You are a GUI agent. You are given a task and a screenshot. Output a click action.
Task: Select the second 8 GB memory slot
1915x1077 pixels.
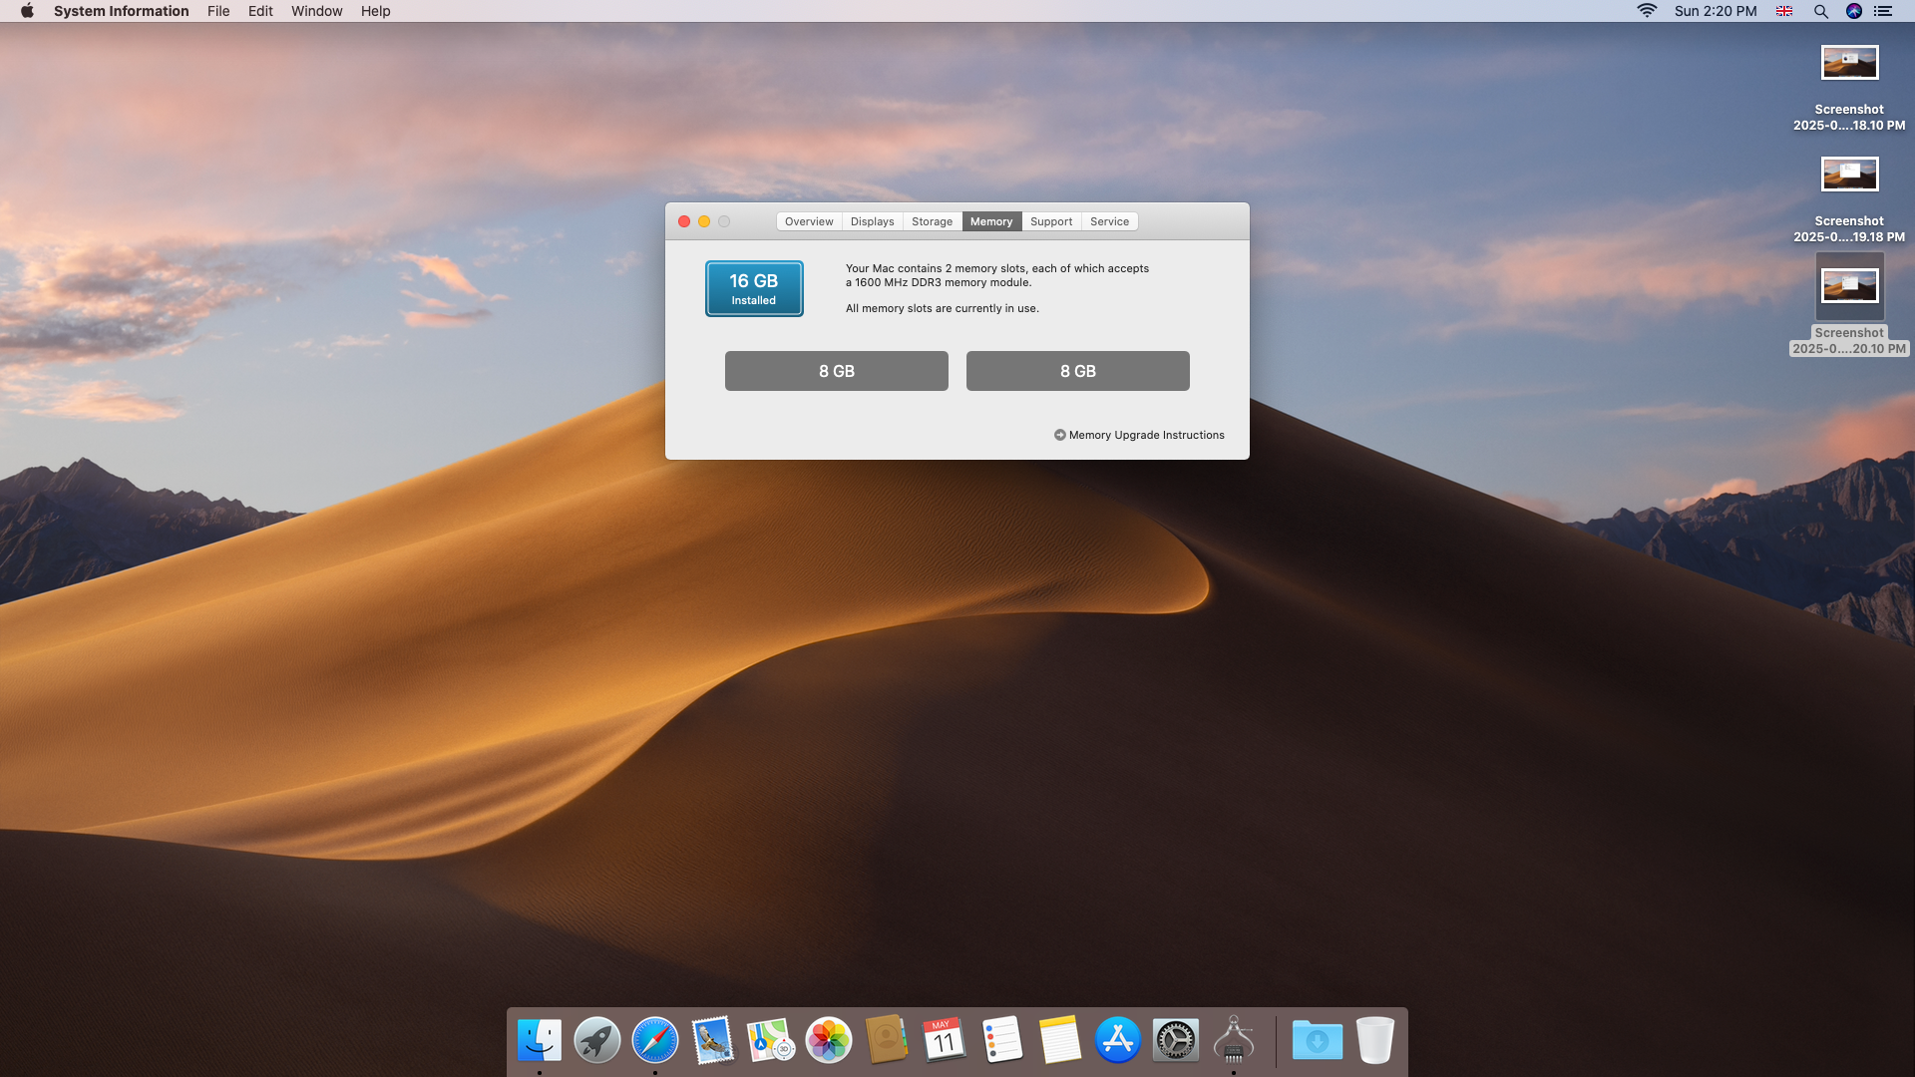[1078, 371]
